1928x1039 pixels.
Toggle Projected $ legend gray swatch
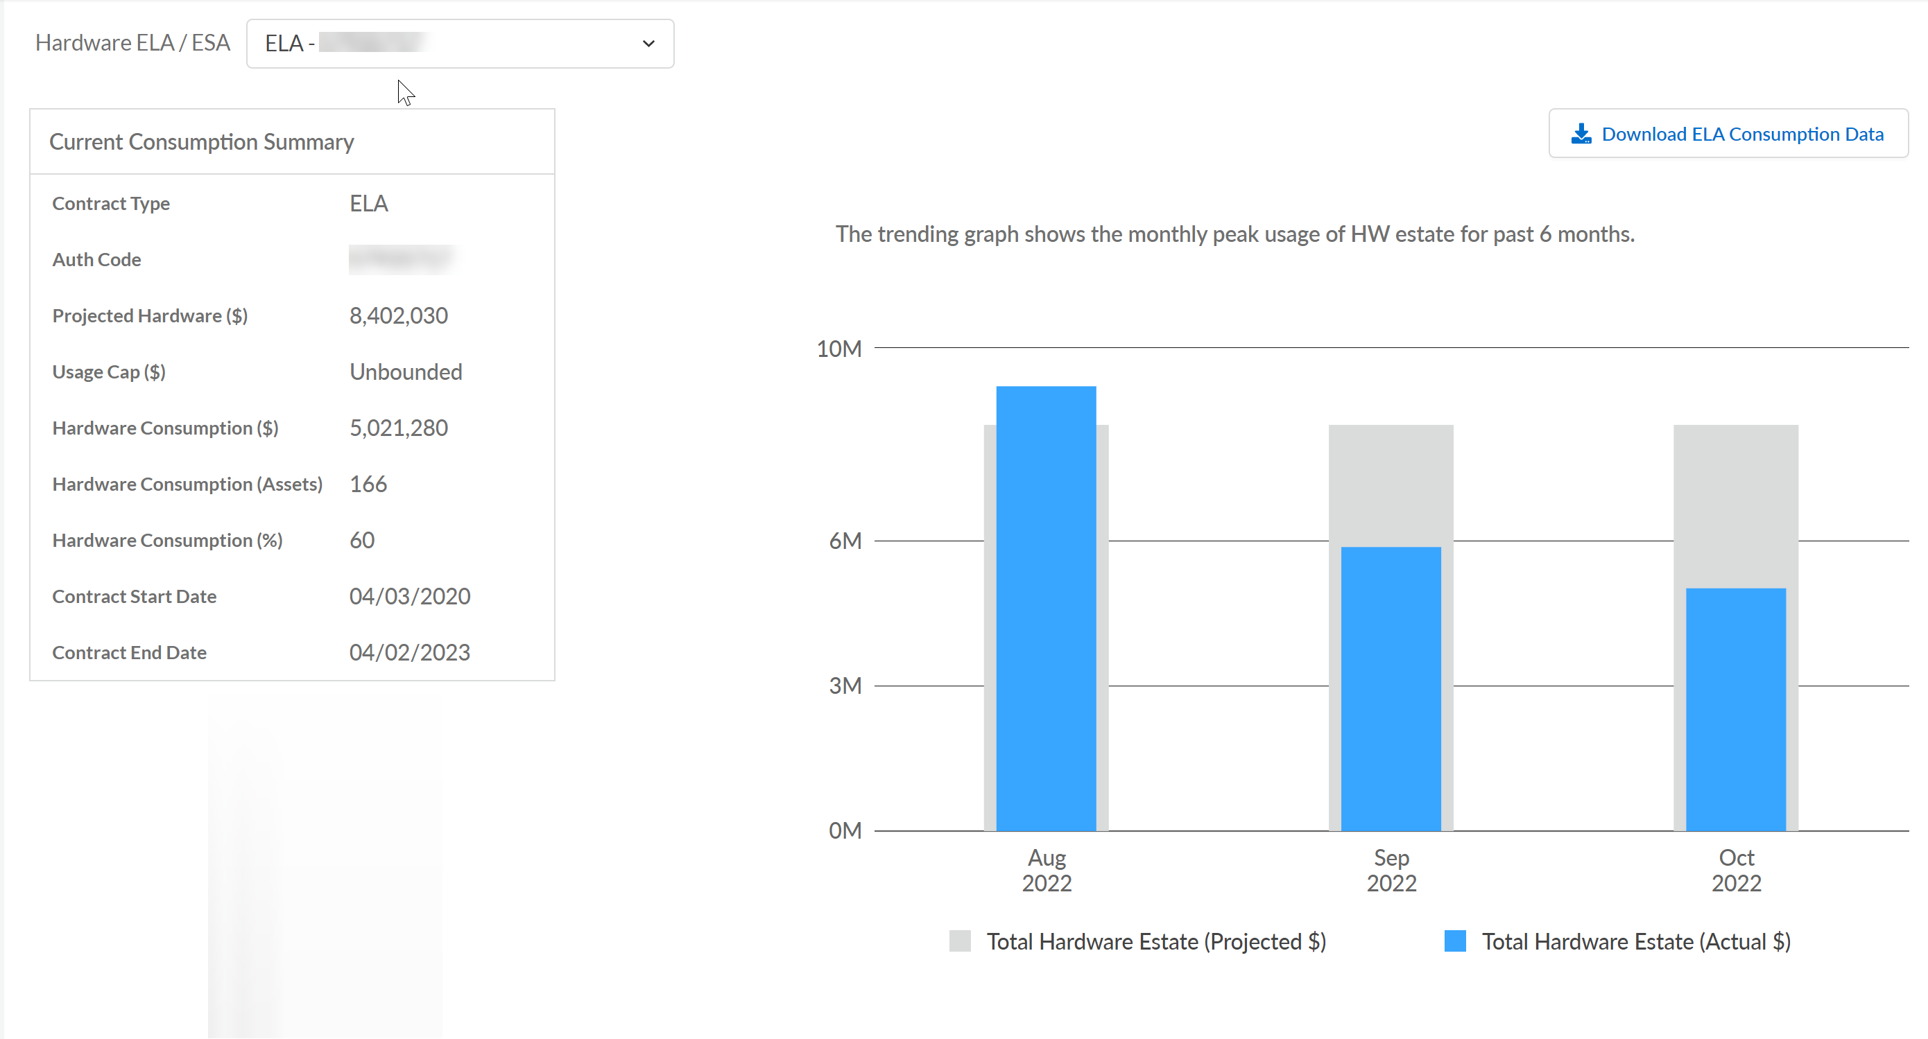[960, 941]
